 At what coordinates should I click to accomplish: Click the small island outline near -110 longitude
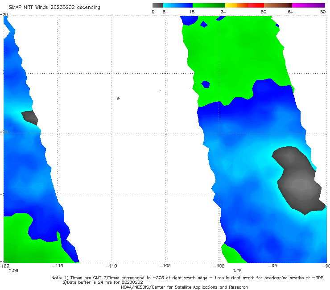tap(118, 98)
